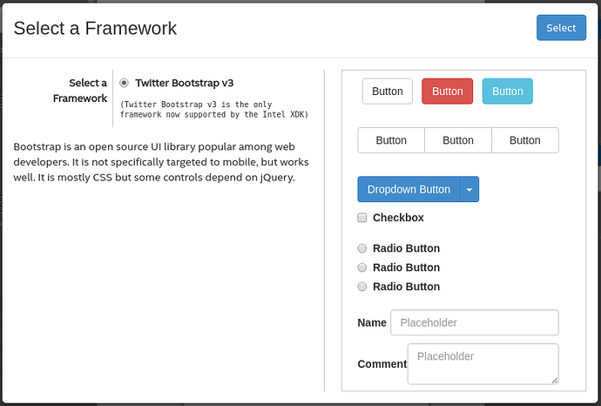601x406 pixels.
Task: Select the third Radio Button
Action: (362, 287)
